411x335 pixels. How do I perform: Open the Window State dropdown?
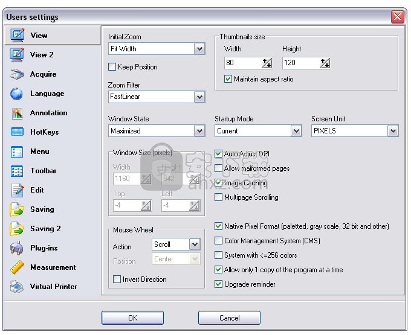(199, 131)
